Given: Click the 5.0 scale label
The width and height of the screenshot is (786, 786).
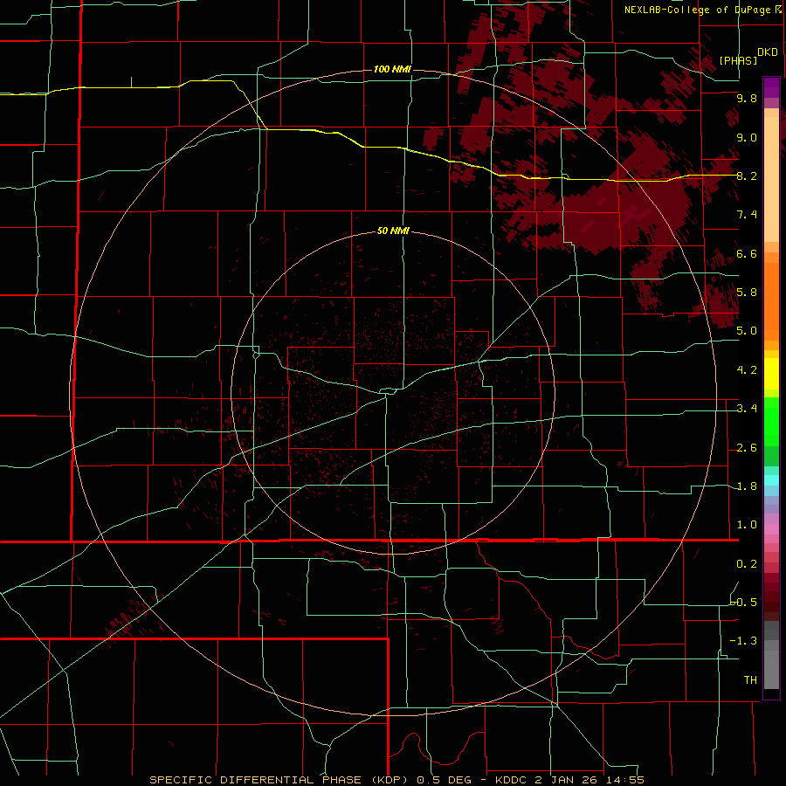Looking at the screenshot, I should point(747,331).
